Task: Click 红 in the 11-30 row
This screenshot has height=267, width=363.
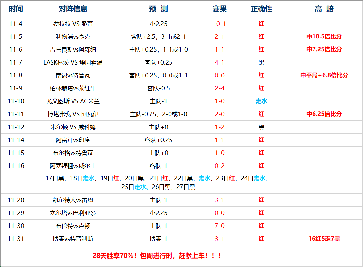Action: tap(261, 226)
